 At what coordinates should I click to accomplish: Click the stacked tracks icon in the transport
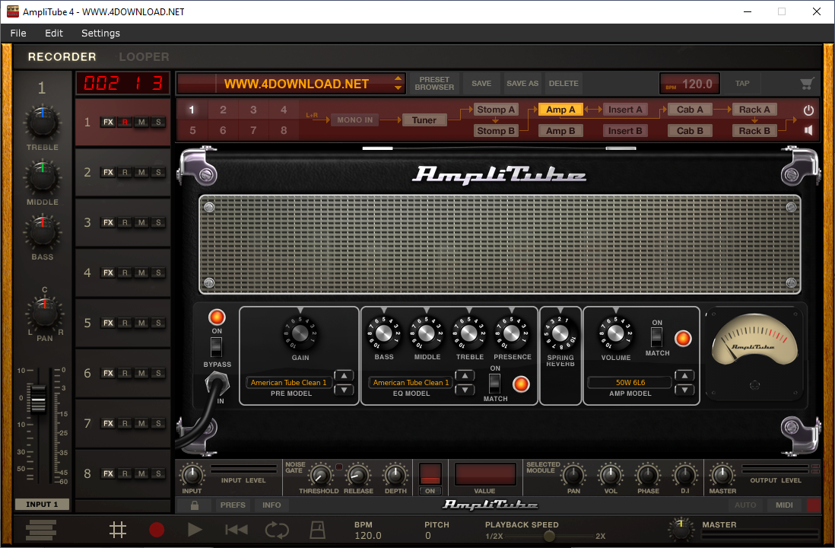(x=40, y=530)
